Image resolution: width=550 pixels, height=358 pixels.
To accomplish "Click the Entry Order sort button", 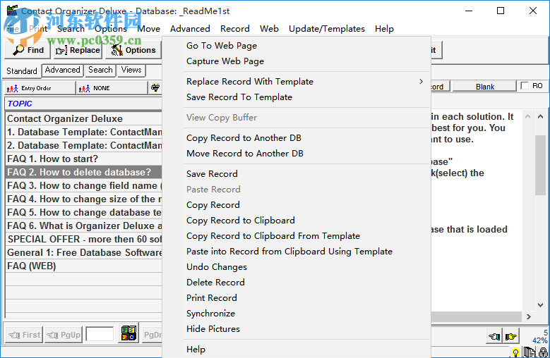I will pos(40,88).
